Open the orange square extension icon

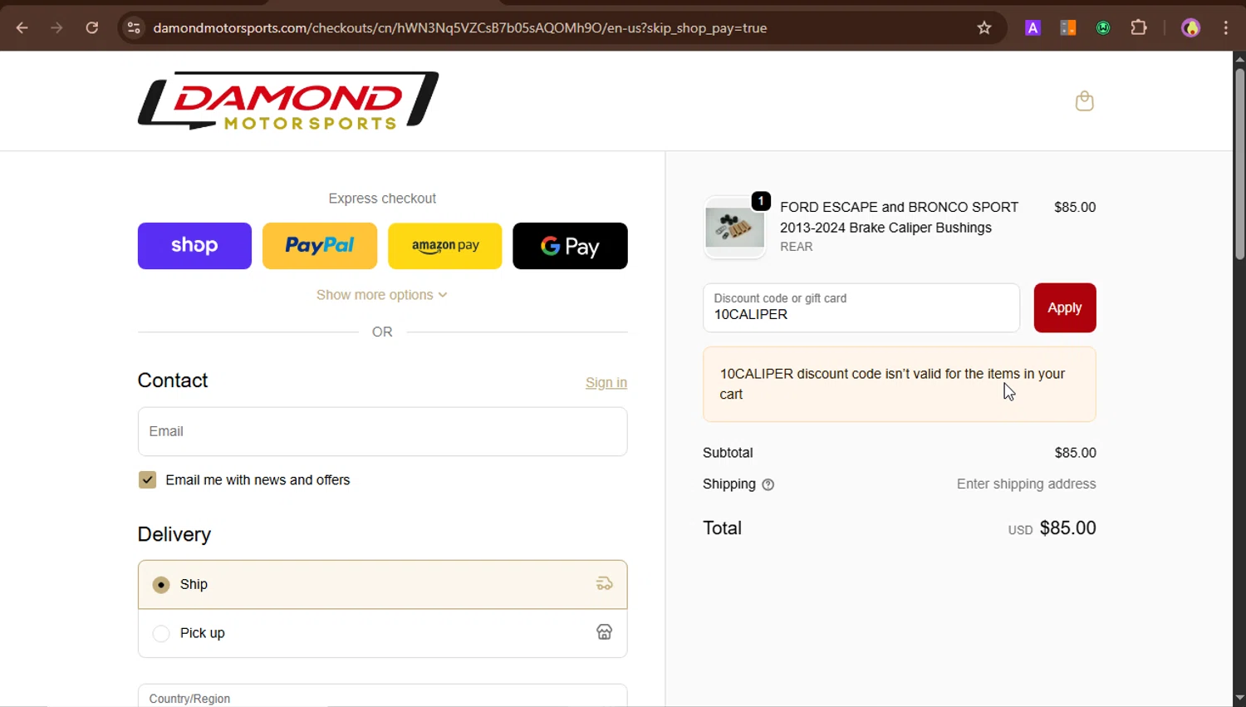(x=1068, y=27)
